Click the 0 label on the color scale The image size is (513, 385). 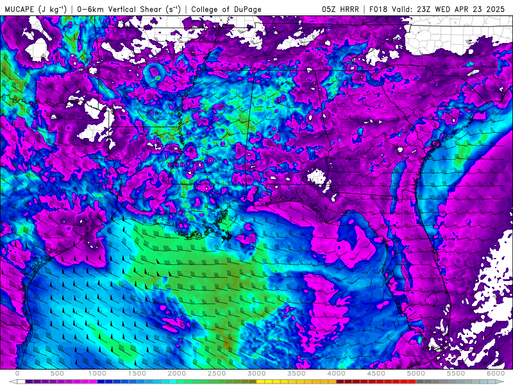(x=17, y=373)
